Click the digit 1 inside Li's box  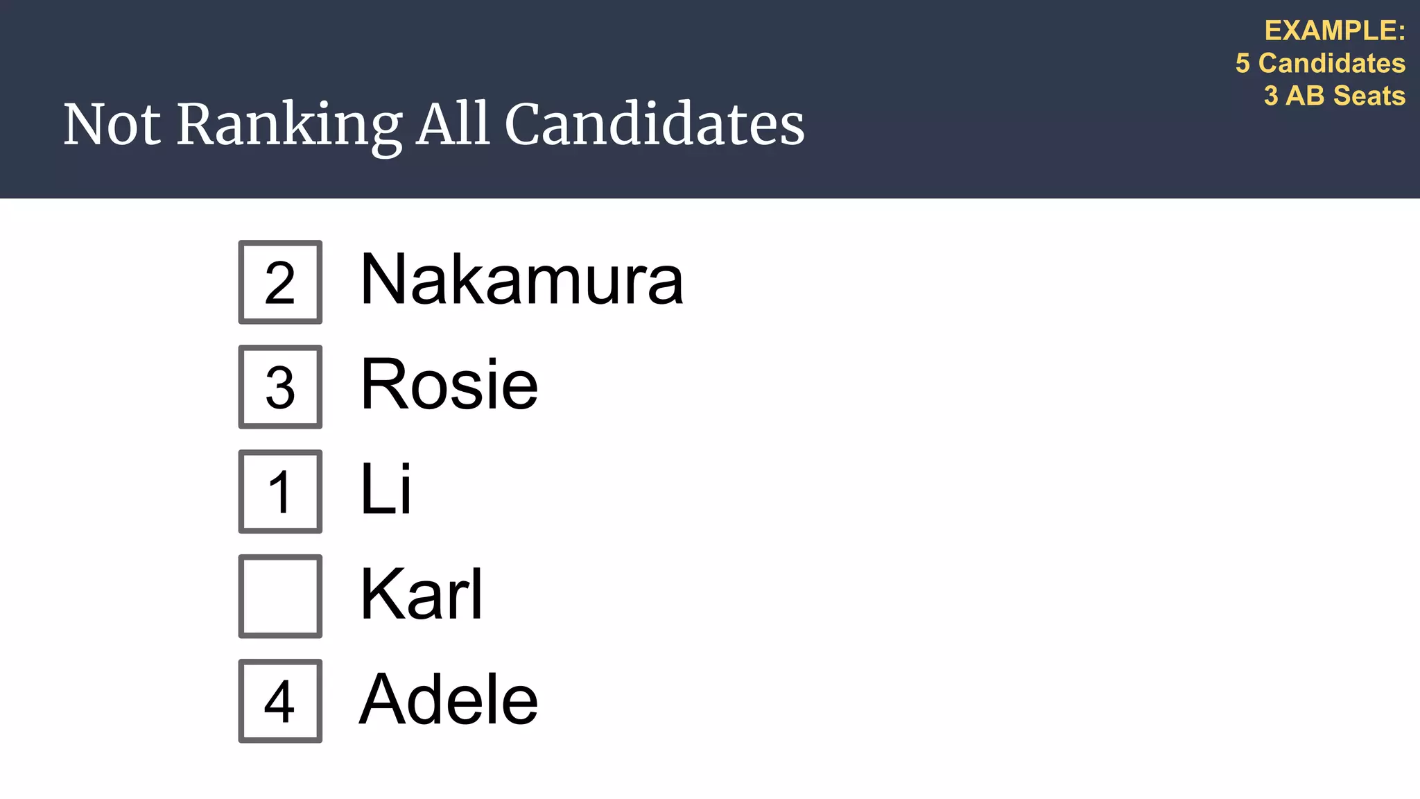tap(279, 492)
